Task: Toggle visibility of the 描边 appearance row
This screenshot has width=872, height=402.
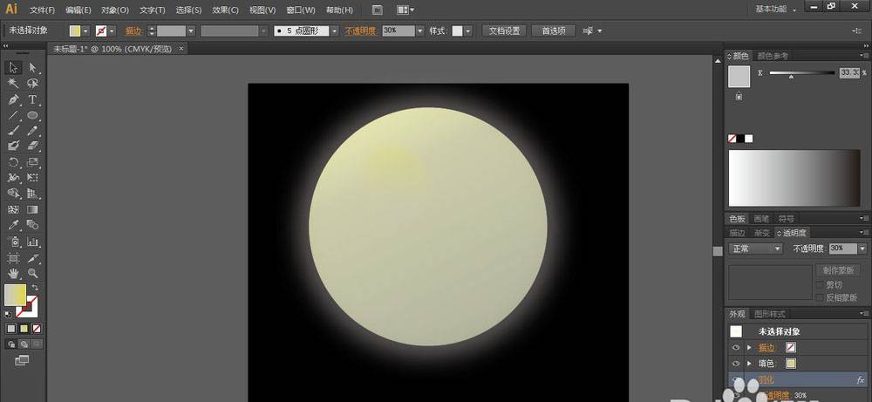Action: [x=736, y=347]
